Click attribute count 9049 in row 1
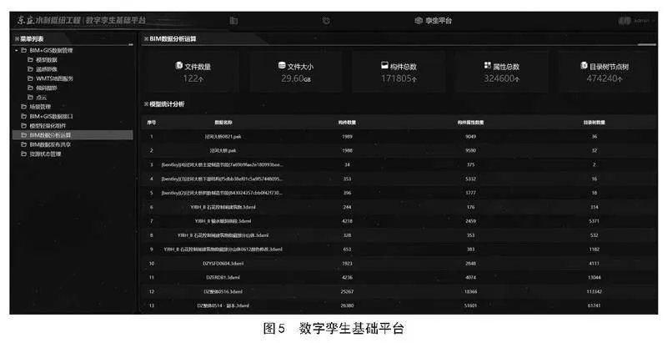 [x=470, y=137]
